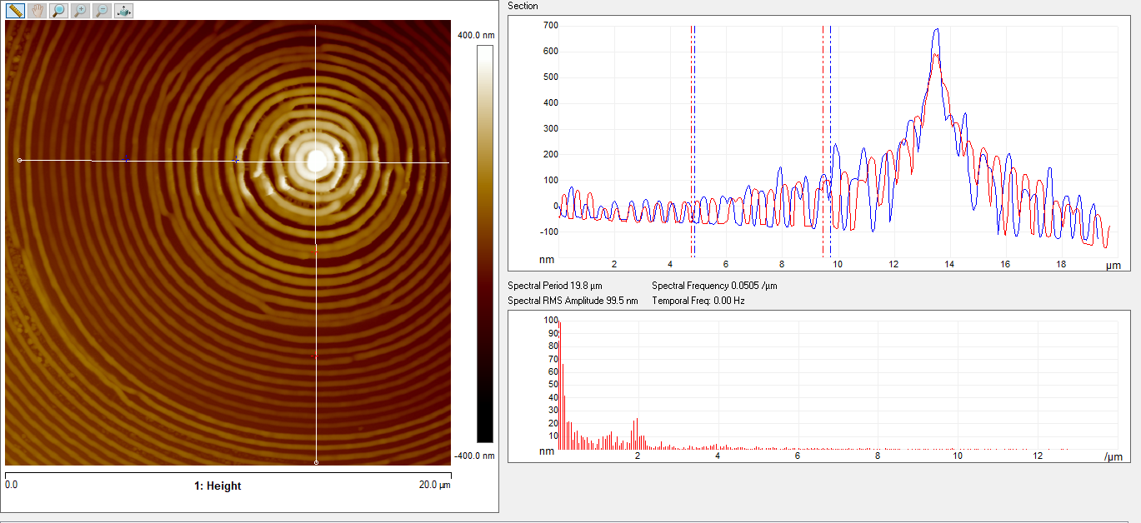This screenshot has width=1141, height=523.
Task: Click blue cross marker nearest the spiral center
Action: coord(237,161)
